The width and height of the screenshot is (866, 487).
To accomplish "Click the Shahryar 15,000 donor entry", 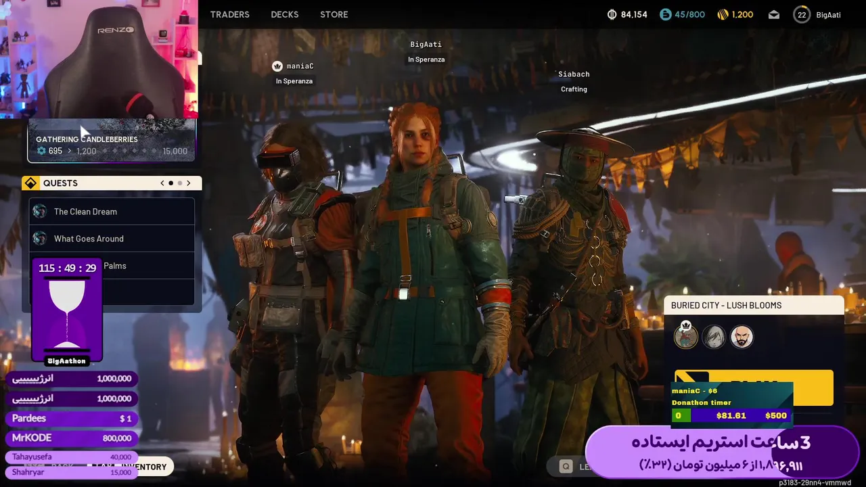I will [72, 472].
